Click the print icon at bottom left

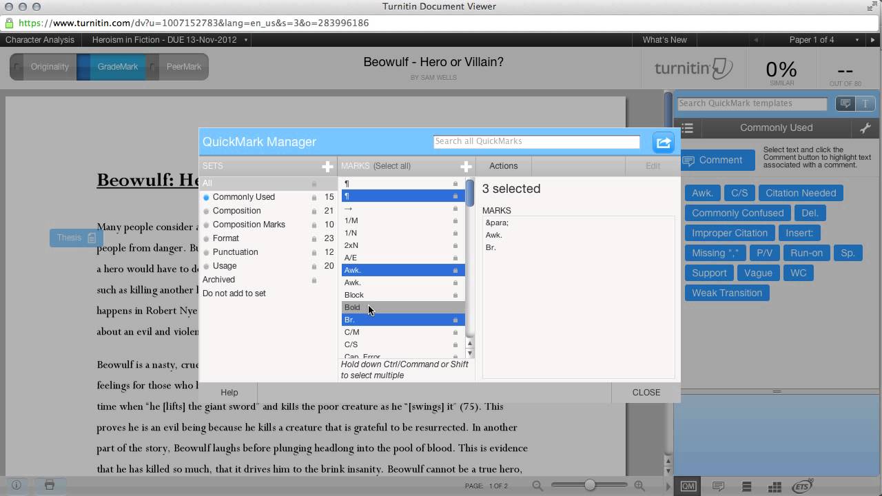click(x=50, y=485)
